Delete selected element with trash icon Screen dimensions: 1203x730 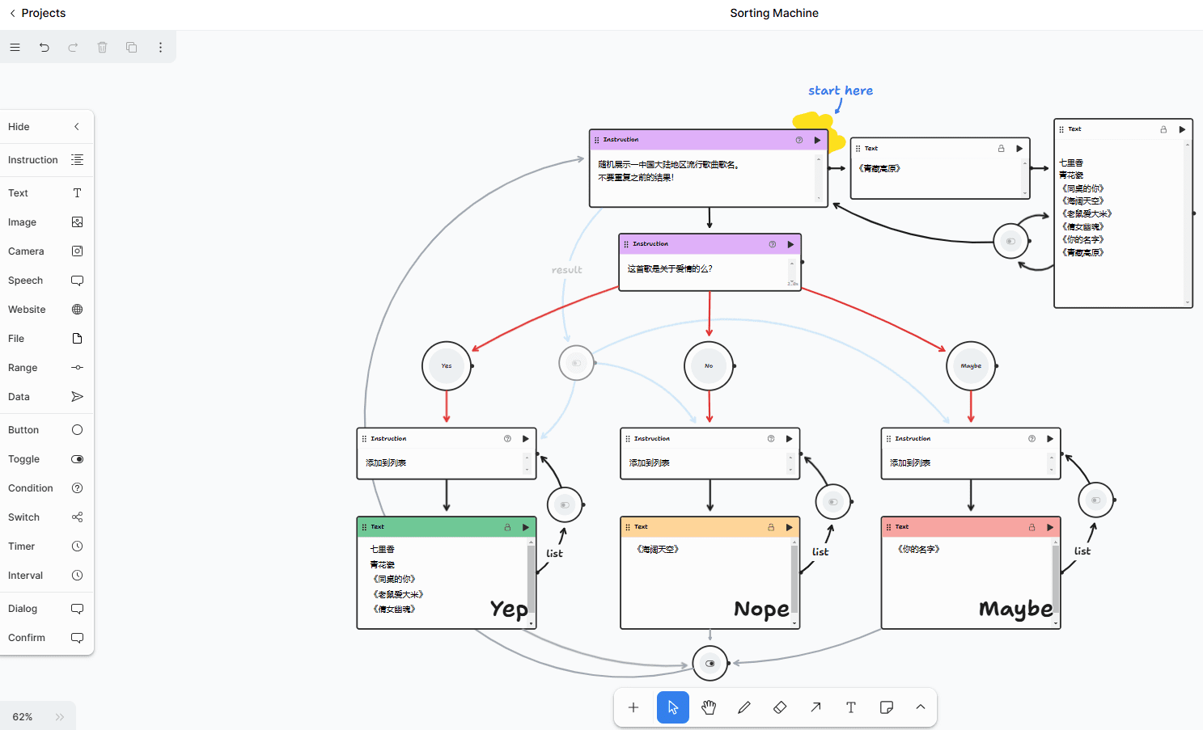[x=103, y=48]
